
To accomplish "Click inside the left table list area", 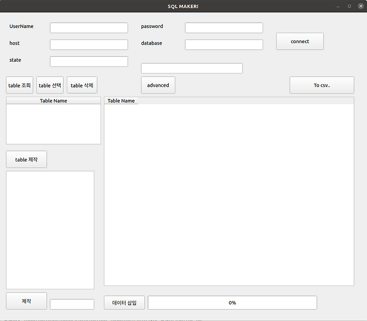I will (x=53, y=124).
